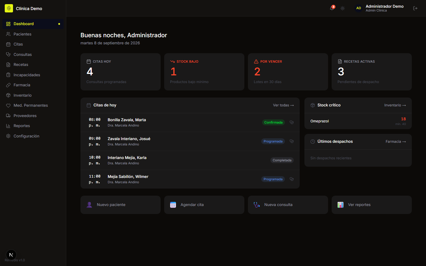Click the Completada status badge
Screen dimensions: 426x266
pyautogui.click(x=282, y=160)
